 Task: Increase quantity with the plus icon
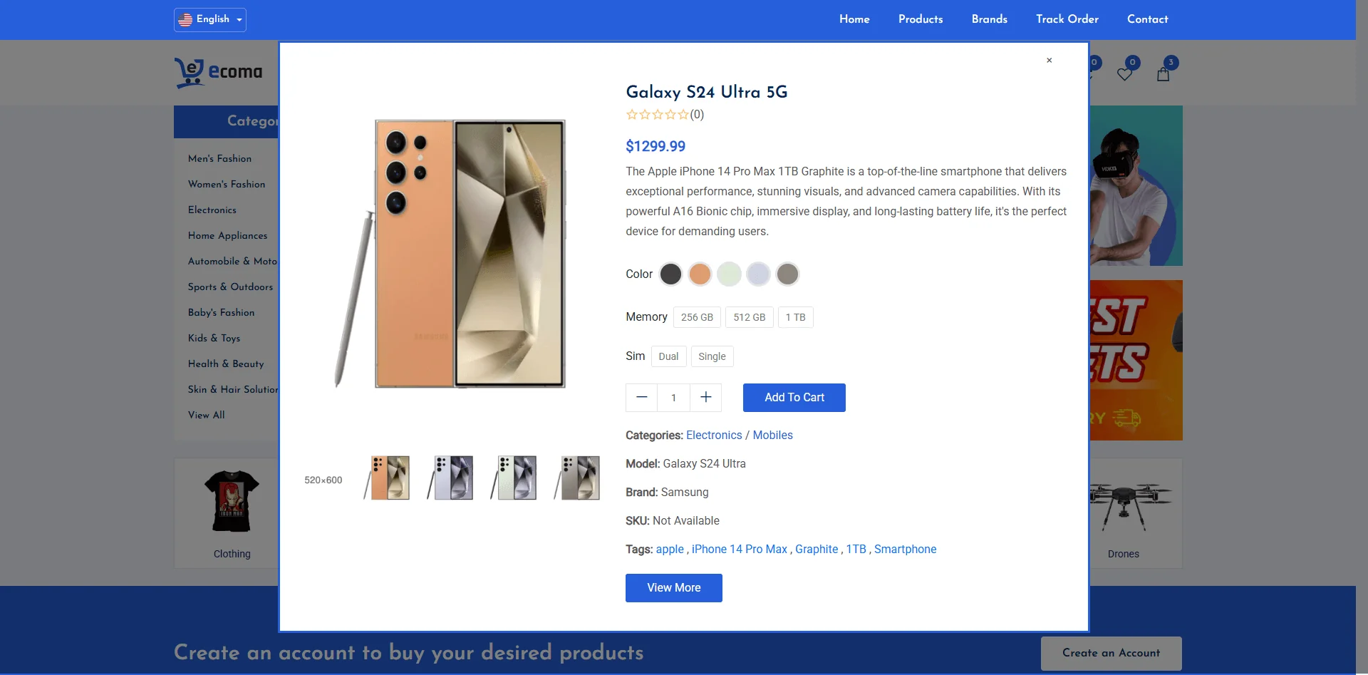point(706,397)
